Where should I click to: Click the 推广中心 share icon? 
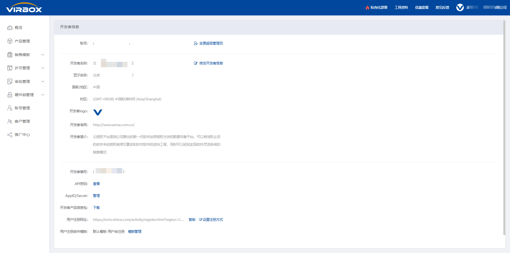tap(10, 135)
